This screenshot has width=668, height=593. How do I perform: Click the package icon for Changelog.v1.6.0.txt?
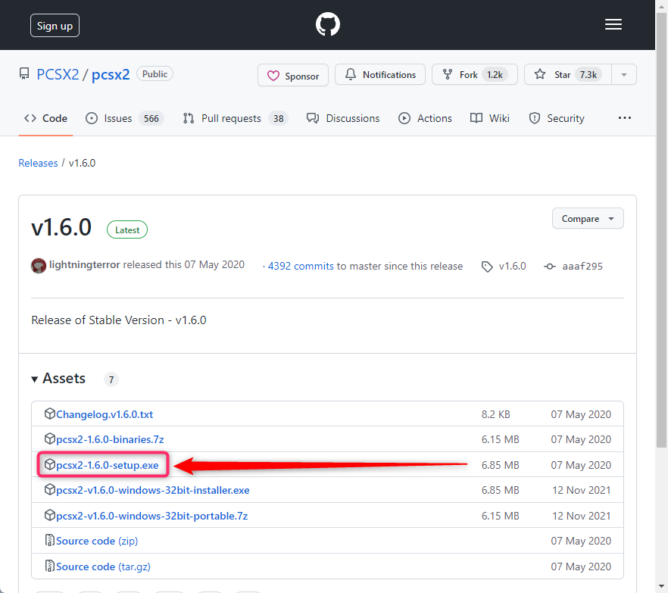(50, 414)
